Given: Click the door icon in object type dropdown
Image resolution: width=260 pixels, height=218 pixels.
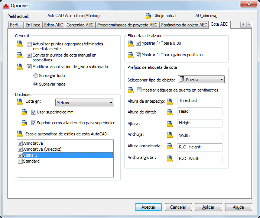Looking at the screenshot, I should click(182, 79).
